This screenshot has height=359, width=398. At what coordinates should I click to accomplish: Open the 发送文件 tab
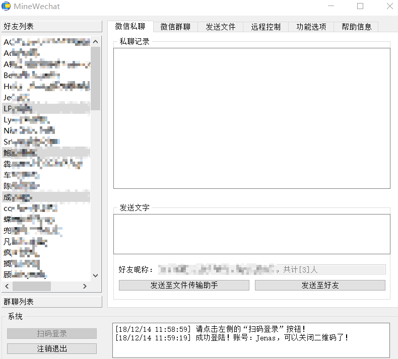pos(221,27)
